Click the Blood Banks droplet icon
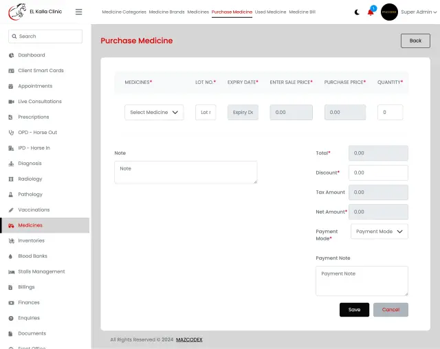This screenshot has width=440, height=349. click(x=10, y=256)
